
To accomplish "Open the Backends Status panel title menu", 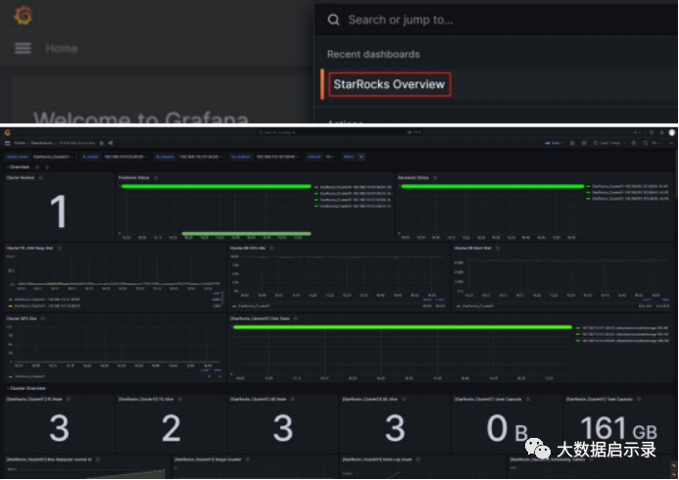I will (413, 177).
